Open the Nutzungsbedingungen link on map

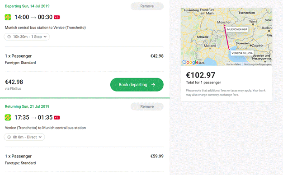257,64
